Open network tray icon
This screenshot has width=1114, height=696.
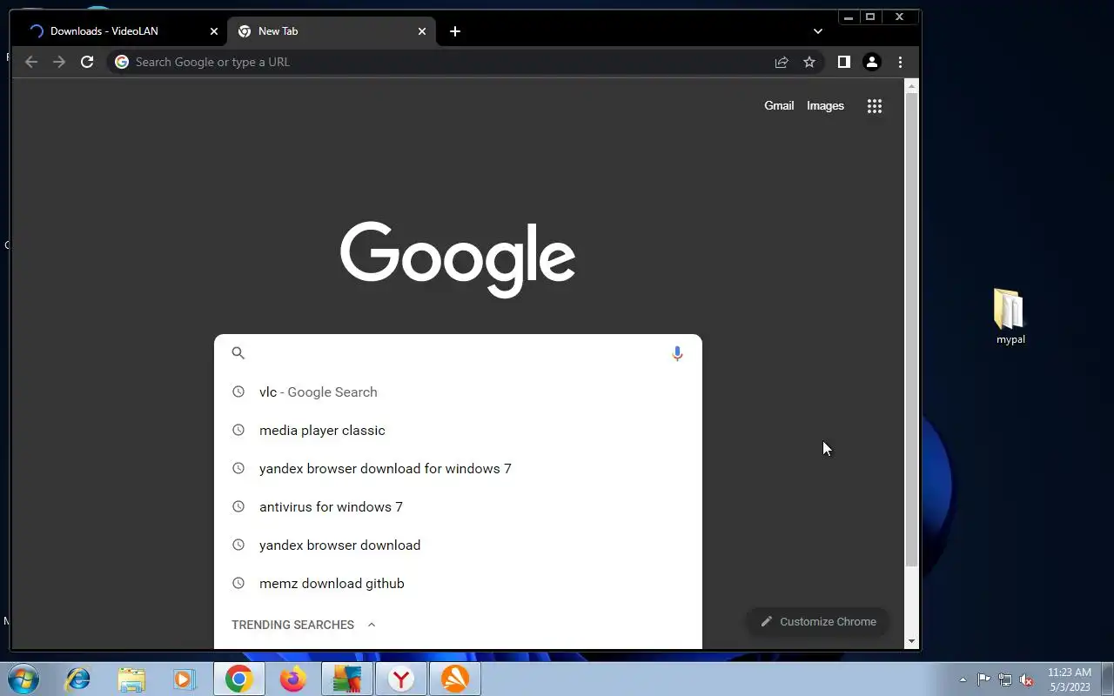(x=1005, y=679)
